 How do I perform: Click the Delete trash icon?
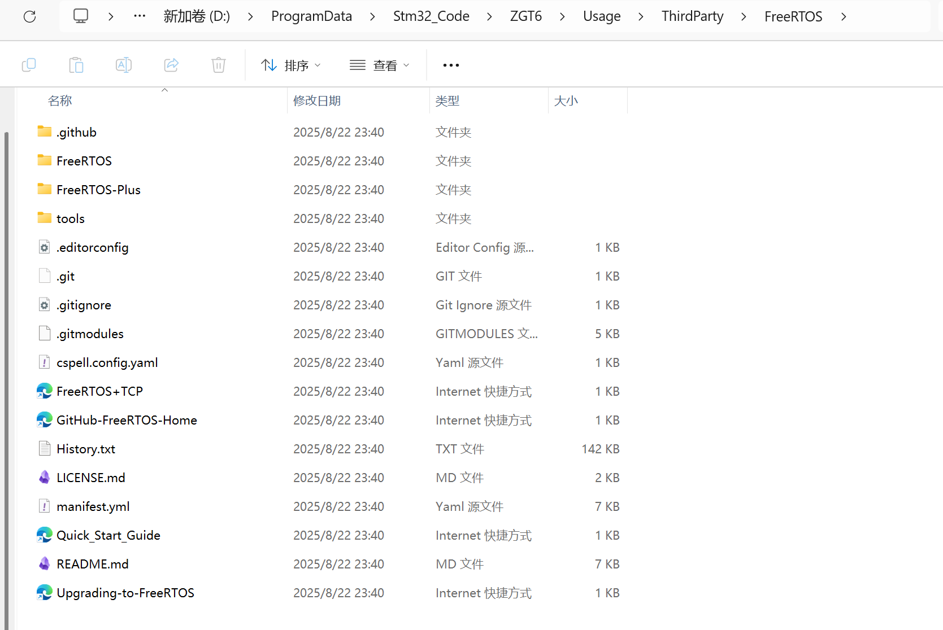219,65
